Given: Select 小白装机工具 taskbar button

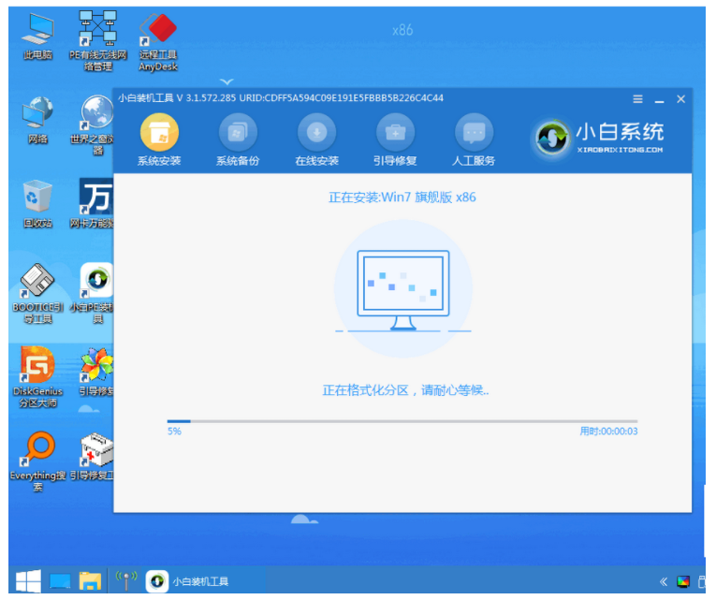Looking at the screenshot, I should (188, 581).
